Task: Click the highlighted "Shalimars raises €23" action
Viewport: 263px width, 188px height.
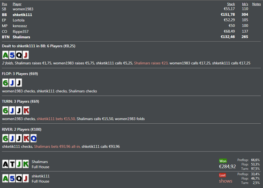Action: coord(151,63)
